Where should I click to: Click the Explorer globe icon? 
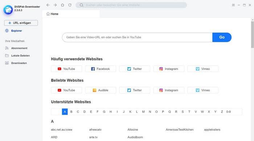7,31
